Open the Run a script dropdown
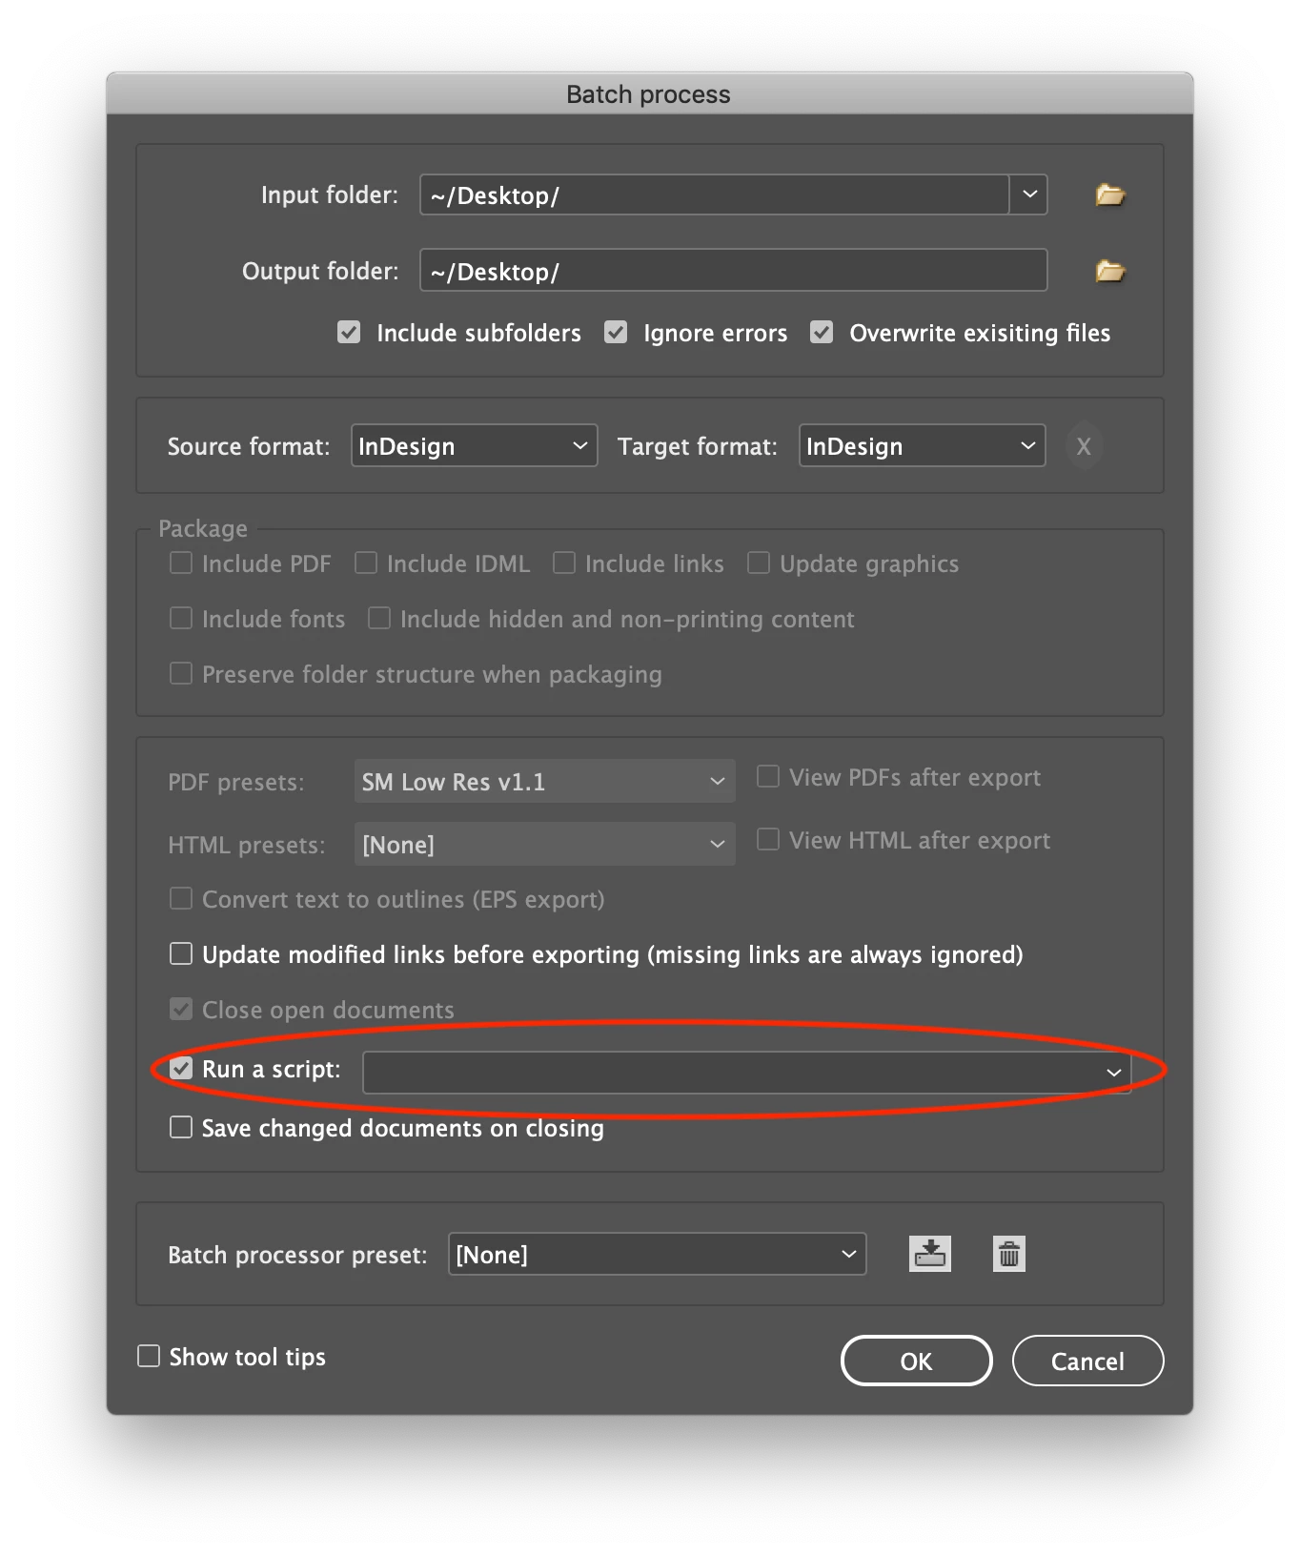The height and width of the screenshot is (1556, 1300). pos(747,1073)
